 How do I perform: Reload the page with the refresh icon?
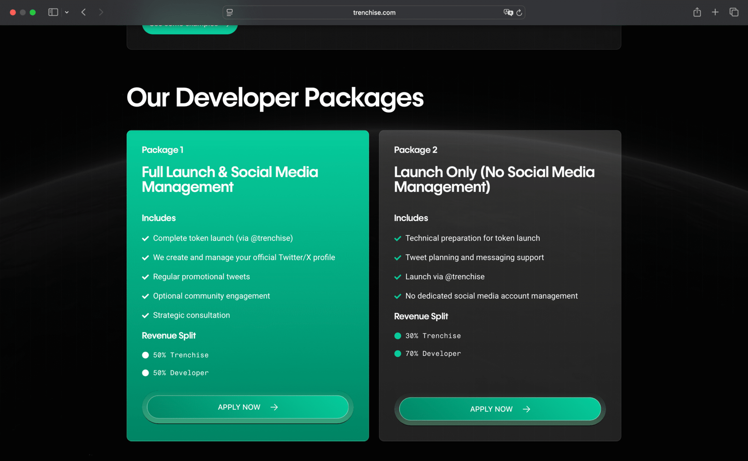point(519,13)
